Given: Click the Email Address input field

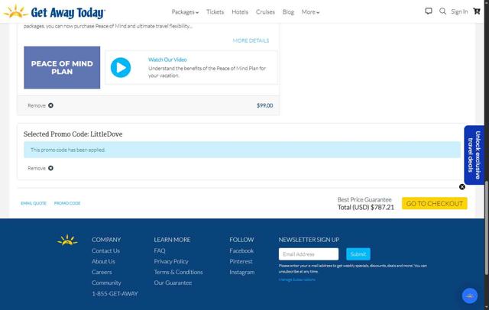Looking at the screenshot, I should (309, 254).
